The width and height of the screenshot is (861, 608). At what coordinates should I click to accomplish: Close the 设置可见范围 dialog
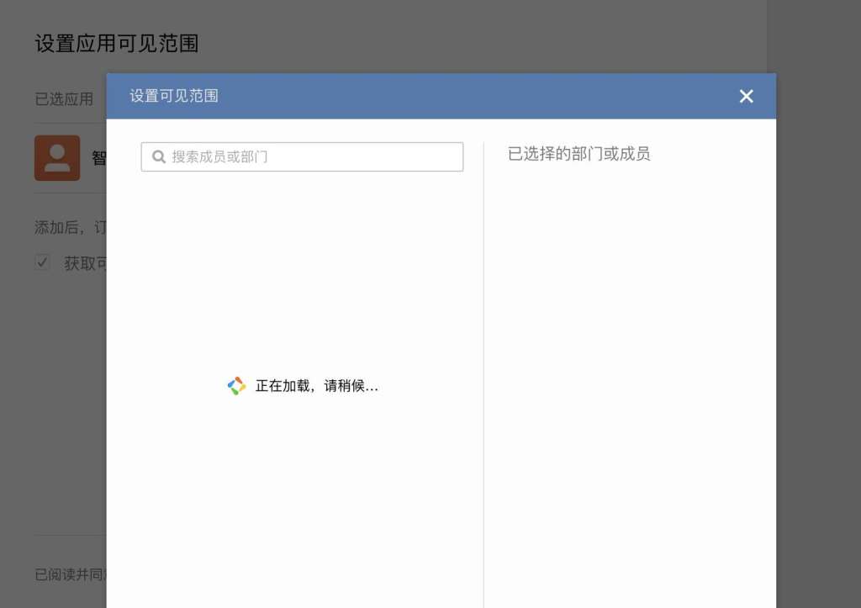(746, 96)
